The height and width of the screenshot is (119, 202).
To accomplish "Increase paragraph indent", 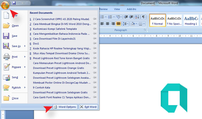I will [x=131, y=17].
